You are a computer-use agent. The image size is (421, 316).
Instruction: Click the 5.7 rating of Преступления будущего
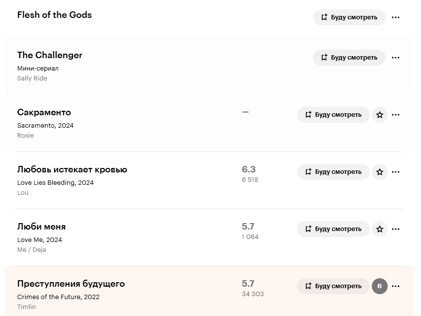pos(248,284)
